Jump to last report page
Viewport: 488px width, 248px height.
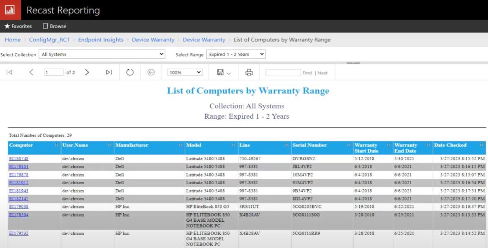pyautogui.click(x=109, y=72)
